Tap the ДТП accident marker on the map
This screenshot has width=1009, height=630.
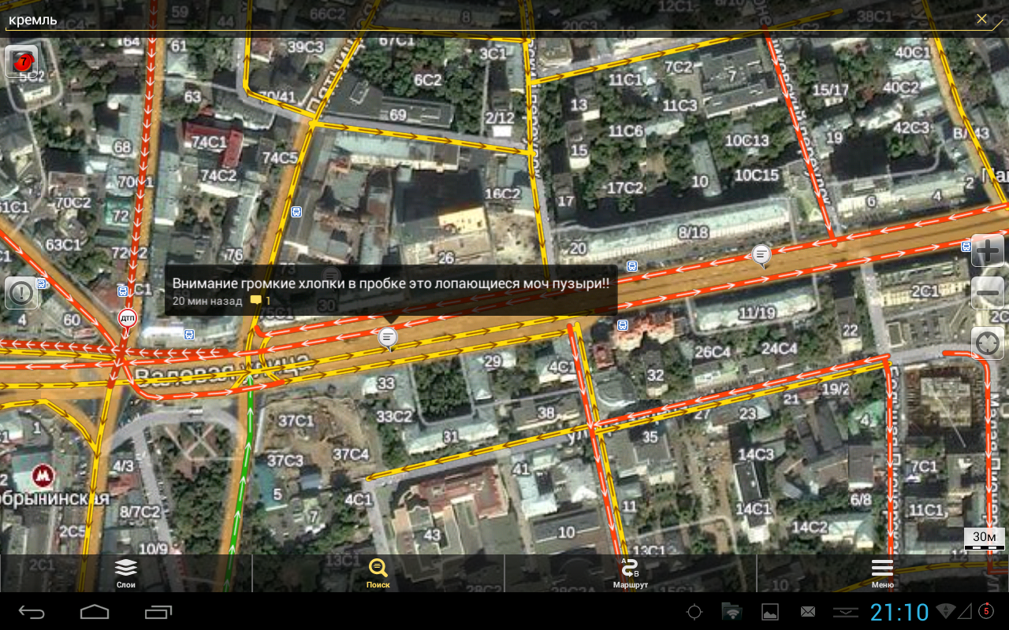point(127,319)
